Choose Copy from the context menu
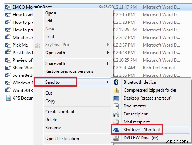192x145 pixels. [x=50, y=101]
